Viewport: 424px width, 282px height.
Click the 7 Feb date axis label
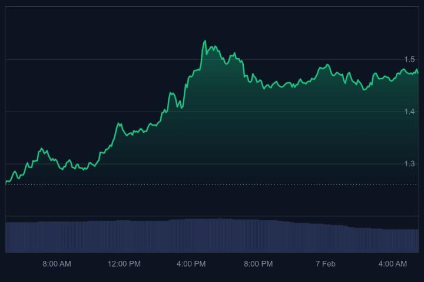tap(325, 264)
